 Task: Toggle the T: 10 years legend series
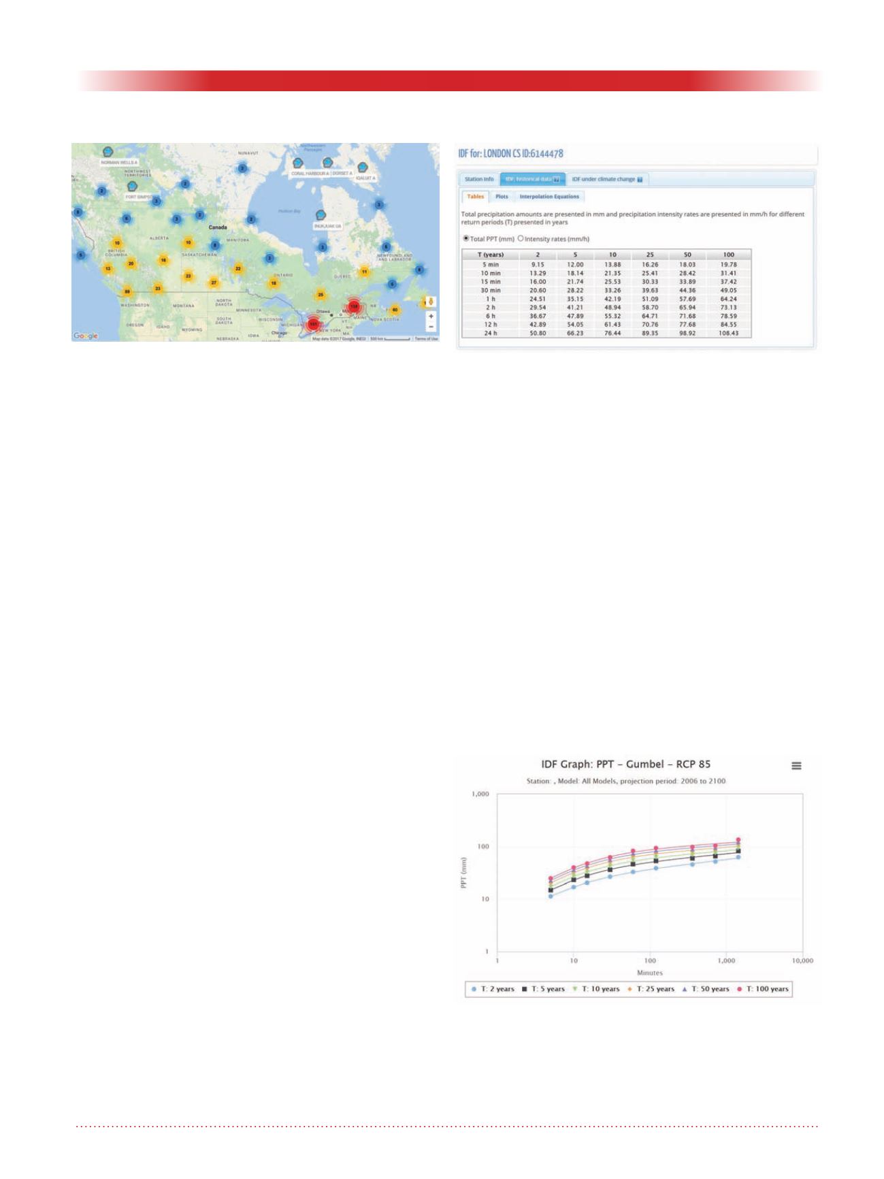[596, 989]
